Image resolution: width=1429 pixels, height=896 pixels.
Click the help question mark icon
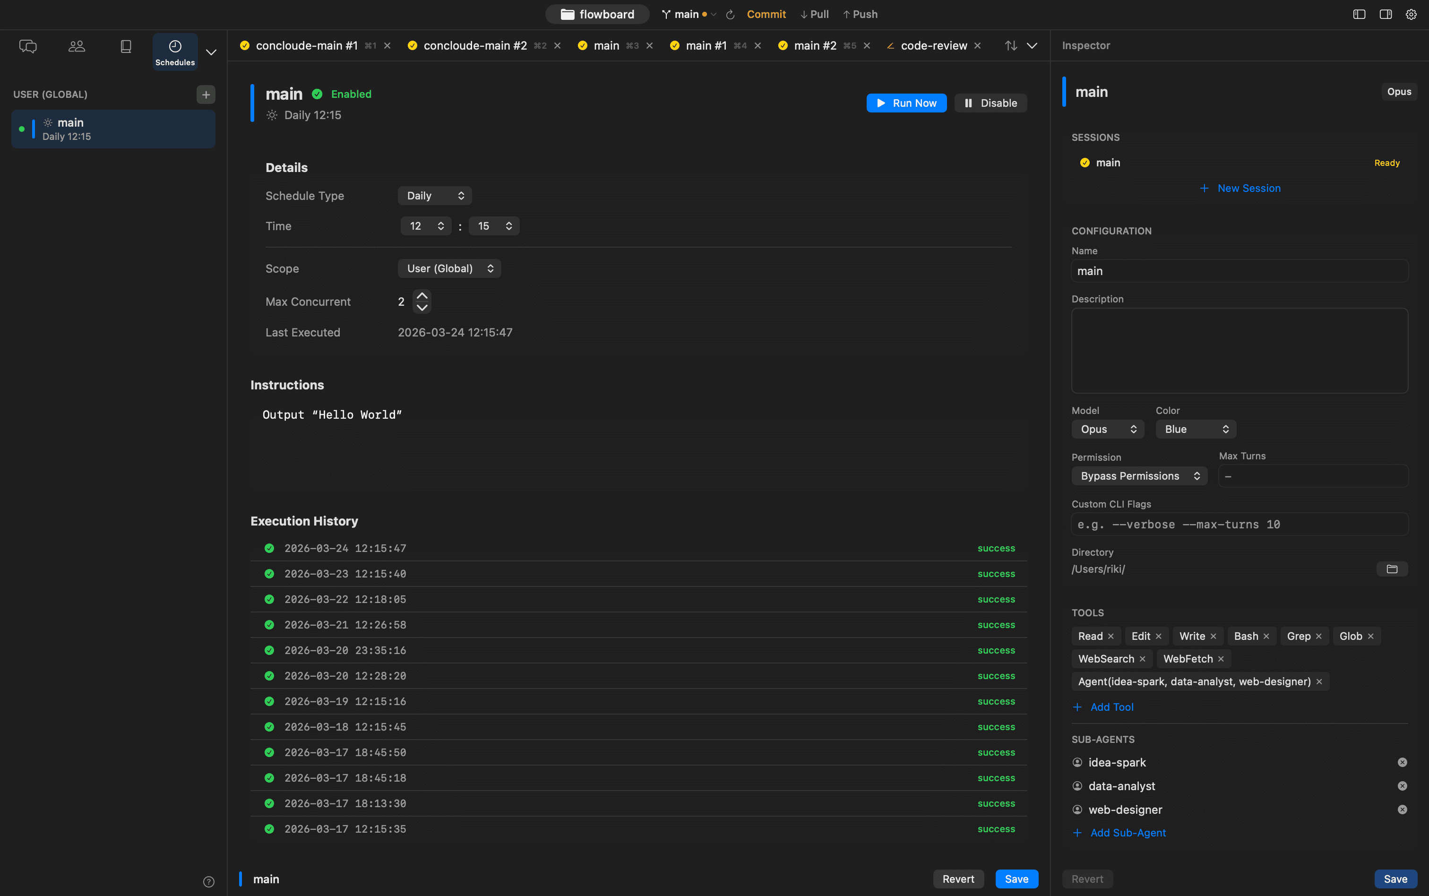(x=208, y=882)
